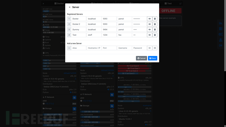Add the new server with plus-square icon
Viewport: 226px width, 127px height.
(155, 48)
